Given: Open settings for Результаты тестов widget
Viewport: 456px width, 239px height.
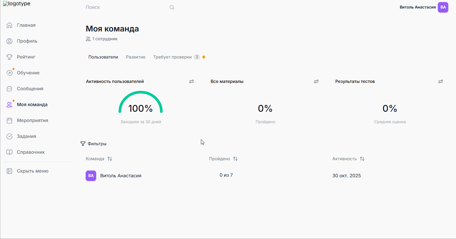Looking at the screenshot, I should [x=441, y=81].
